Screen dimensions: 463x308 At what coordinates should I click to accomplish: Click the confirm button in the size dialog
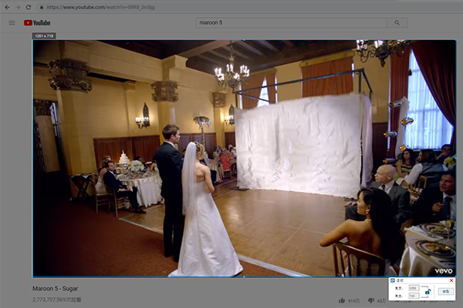coord(445,291)
